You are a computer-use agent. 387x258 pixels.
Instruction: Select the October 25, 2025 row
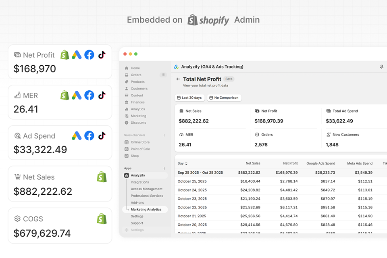point(281,181)
